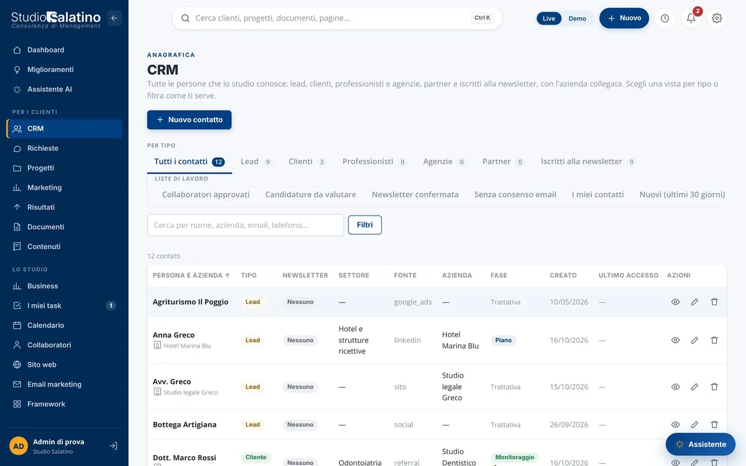This screenshot has height=466, width=746.
Task: Open Miglioramenti in the sidebar
Action: (64, 70)
